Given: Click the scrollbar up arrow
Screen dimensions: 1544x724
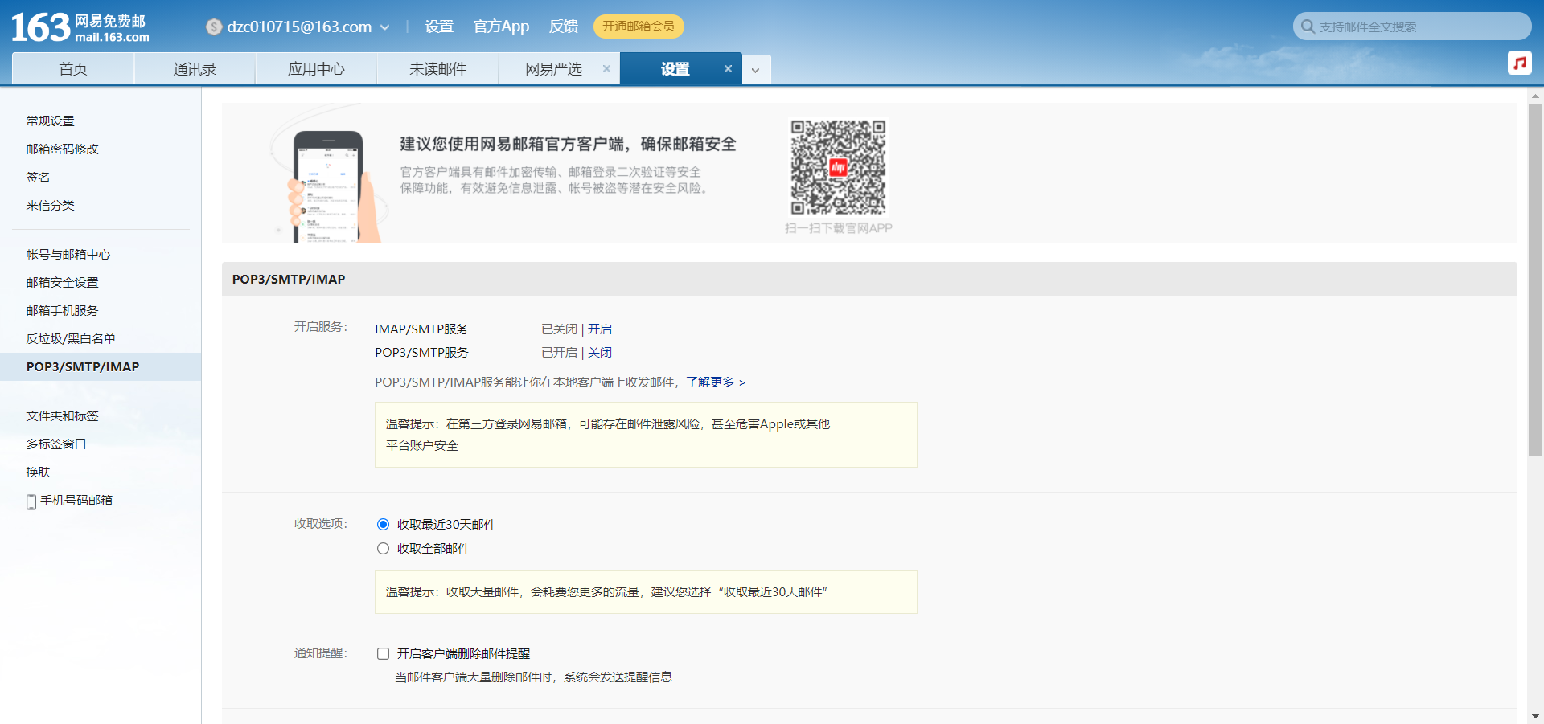Looking at the screenshot, I should tap(1535, 95).
